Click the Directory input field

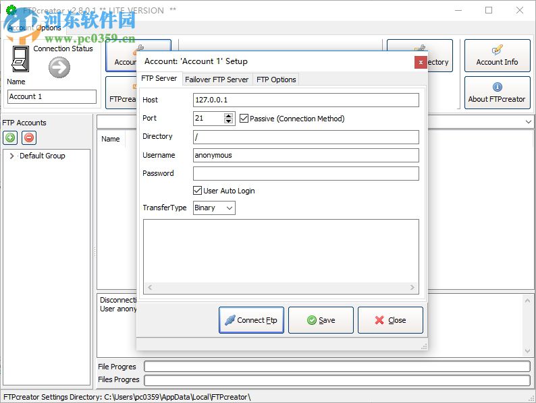pyautogui.click(x=306, y=137)
